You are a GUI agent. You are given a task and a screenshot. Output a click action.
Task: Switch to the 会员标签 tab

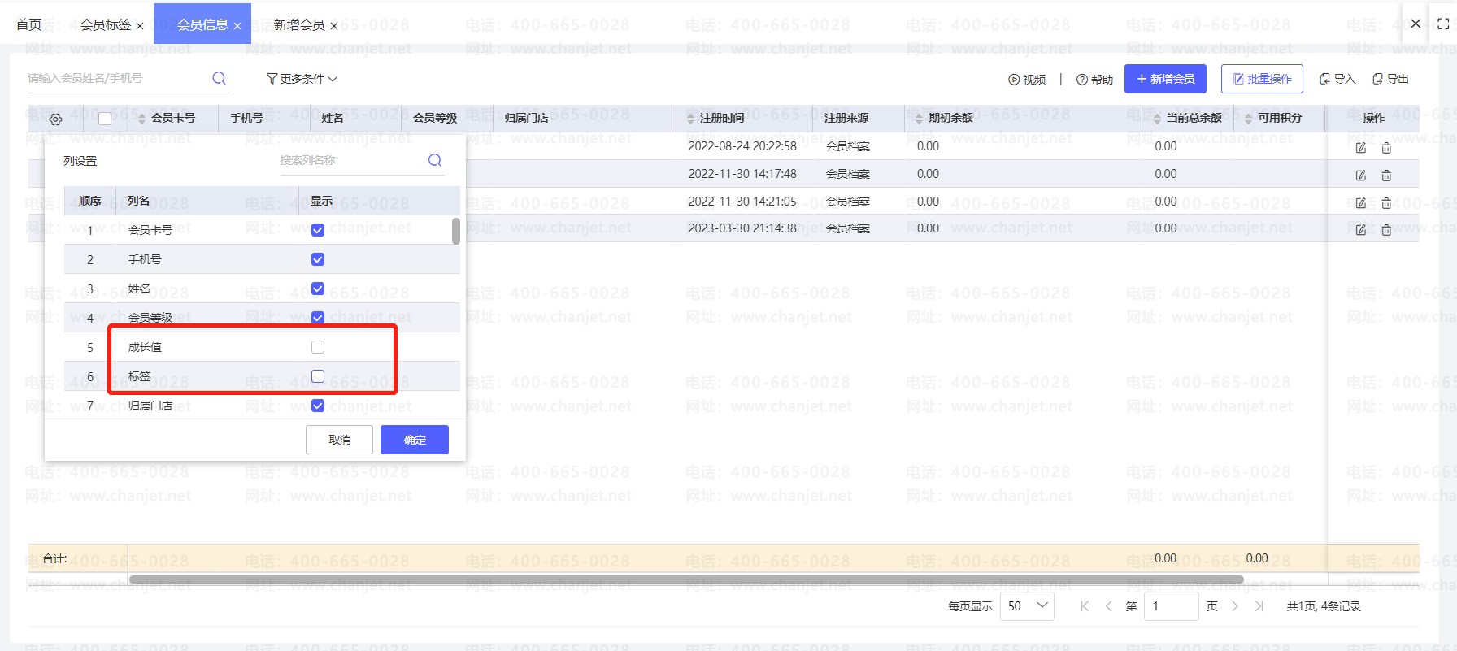point(106,24)
